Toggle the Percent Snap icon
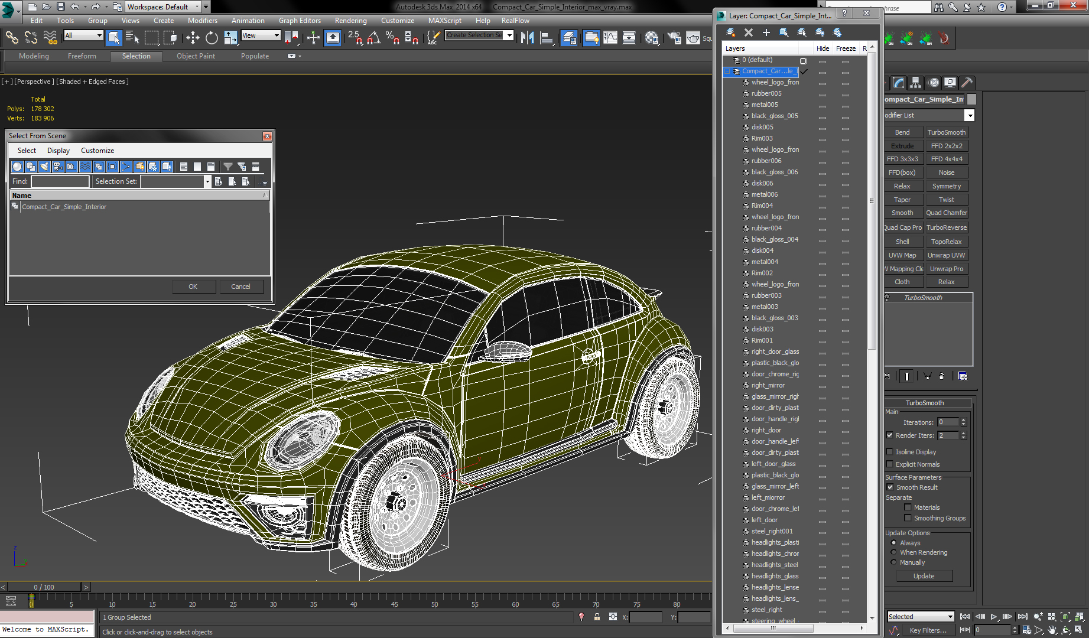This screenshot has height=638, width=1089. pos(392,38)
